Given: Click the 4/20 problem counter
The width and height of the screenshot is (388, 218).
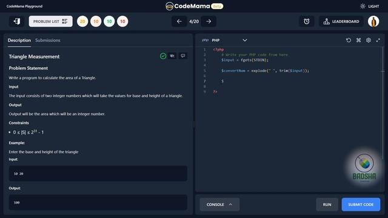Looking at the screenshot, I should pyautogui.click(x=194, y=22).
